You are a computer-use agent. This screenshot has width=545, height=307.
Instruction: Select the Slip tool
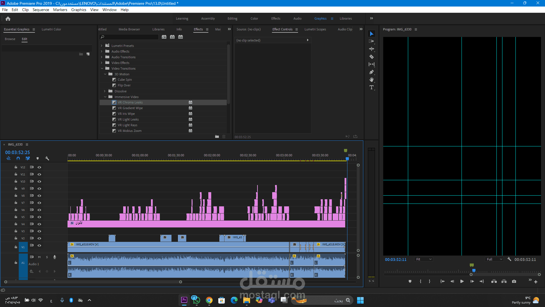click(372, 64)
